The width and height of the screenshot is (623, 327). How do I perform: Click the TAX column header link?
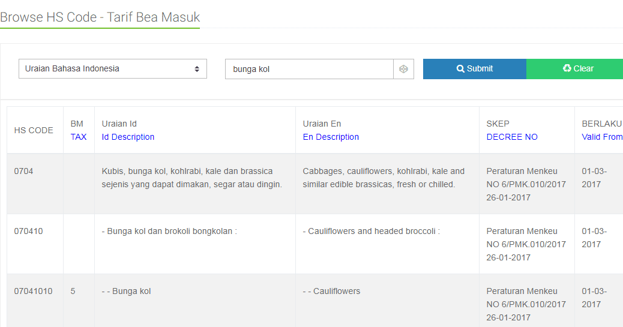[79, 137]
